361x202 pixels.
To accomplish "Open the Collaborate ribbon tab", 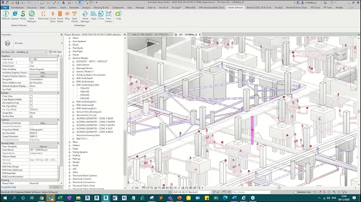I will coord(118,7).
